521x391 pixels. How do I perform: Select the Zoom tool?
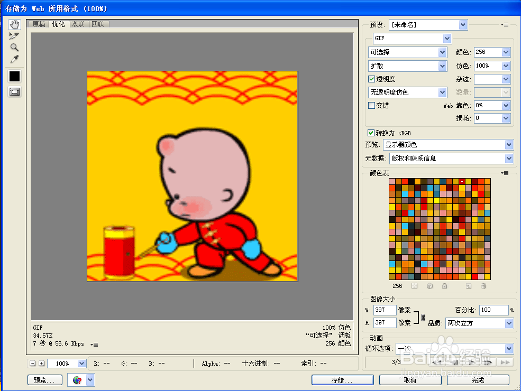coord(14,48)
